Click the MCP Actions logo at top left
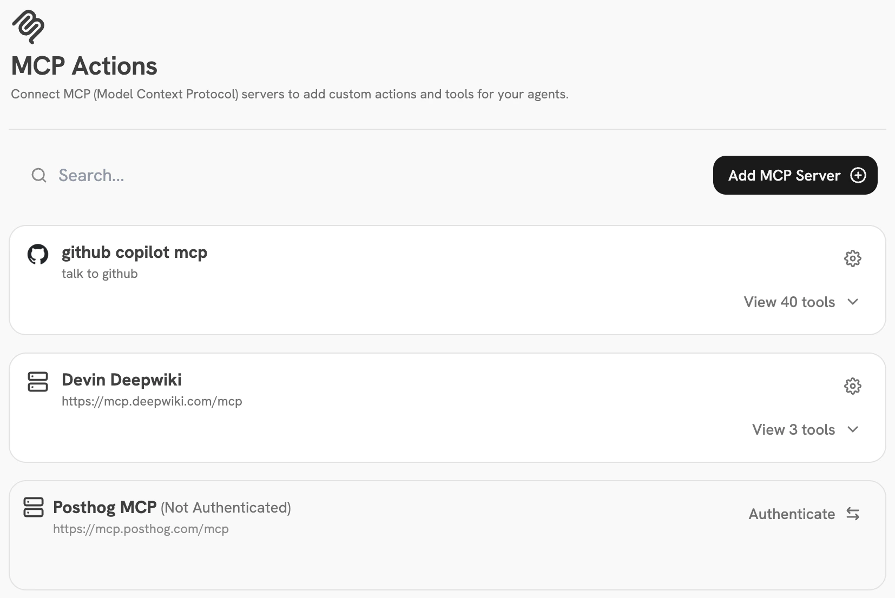Viewport: 895px width, 598px height. (28, 26)
